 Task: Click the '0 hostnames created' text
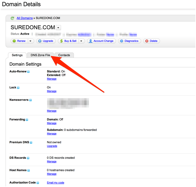pyautogui.click(x=61, y=170)
